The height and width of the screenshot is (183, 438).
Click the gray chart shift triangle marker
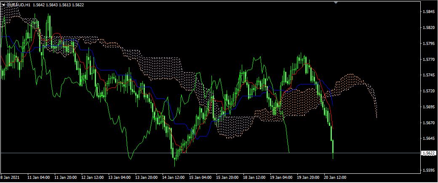tap(336, 2)
